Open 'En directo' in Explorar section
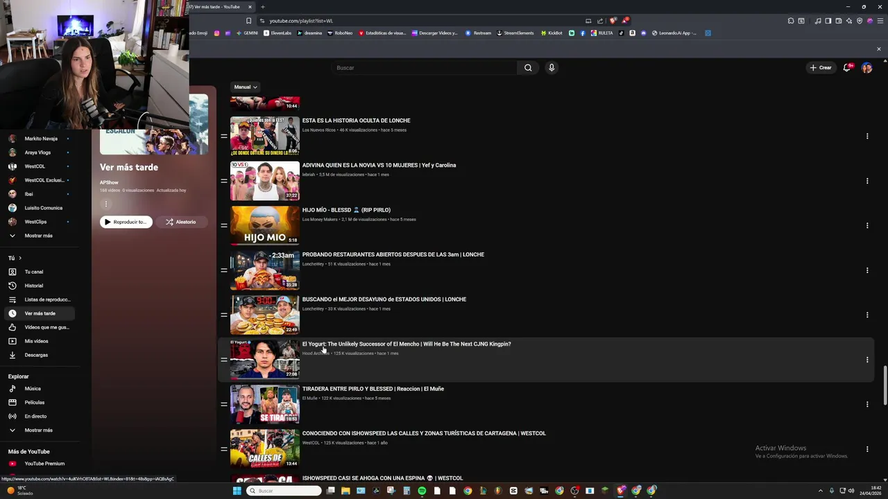This screenshot has height=499, width=888. point(35,417)
